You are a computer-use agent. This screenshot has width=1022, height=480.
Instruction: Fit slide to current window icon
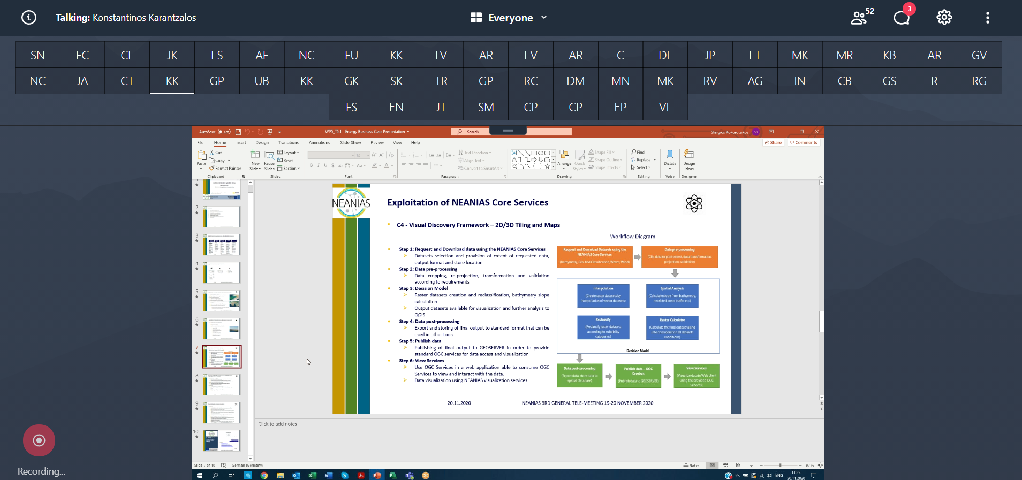820,465
